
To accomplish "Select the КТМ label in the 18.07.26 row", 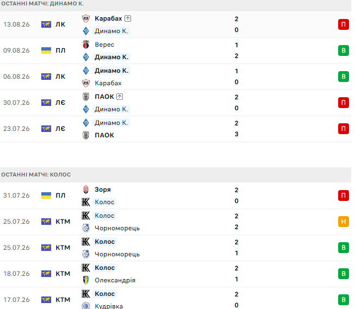I will (63, 274).
